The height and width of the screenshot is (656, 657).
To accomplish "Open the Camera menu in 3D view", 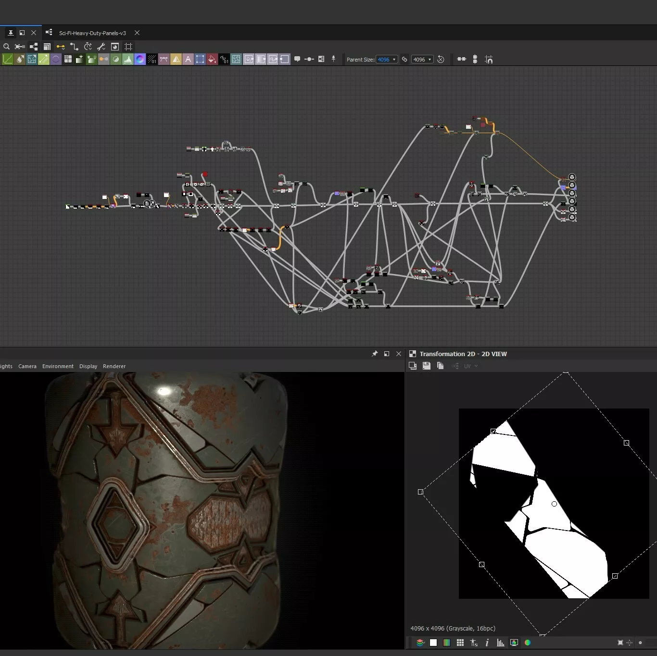I will point(27,366).
